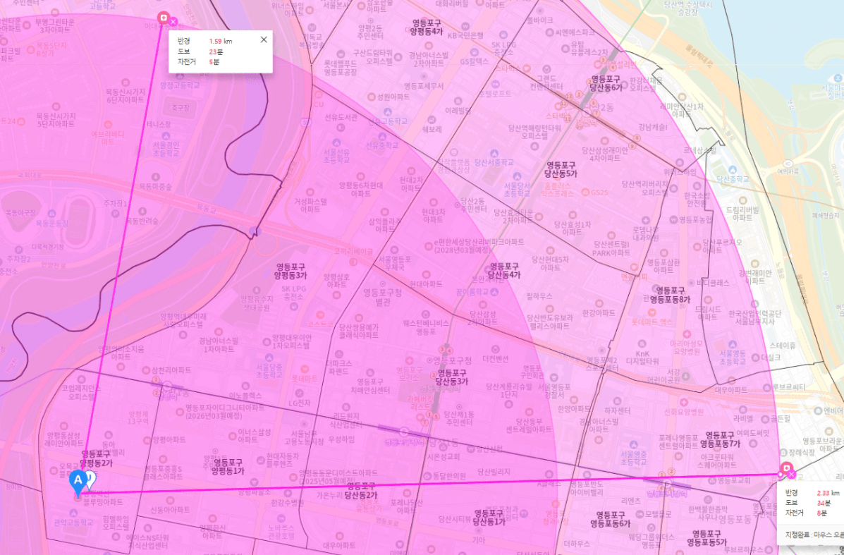Click the 영등포구 당산동4가 district label
Viewport: 844px width, 555px height.
pyautogui.click(x=504, y=270)
